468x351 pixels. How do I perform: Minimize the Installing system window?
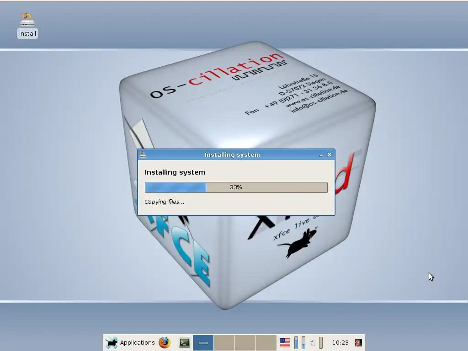pyautogui.click(x=321, y=155)
